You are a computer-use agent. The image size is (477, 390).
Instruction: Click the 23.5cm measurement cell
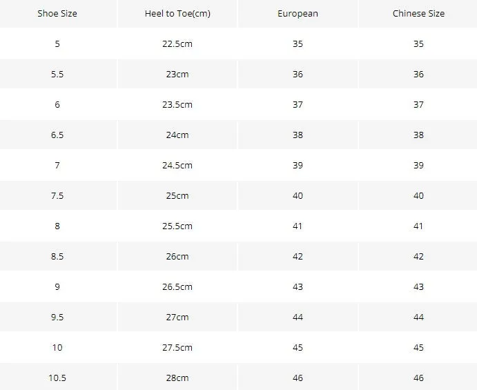177,105
